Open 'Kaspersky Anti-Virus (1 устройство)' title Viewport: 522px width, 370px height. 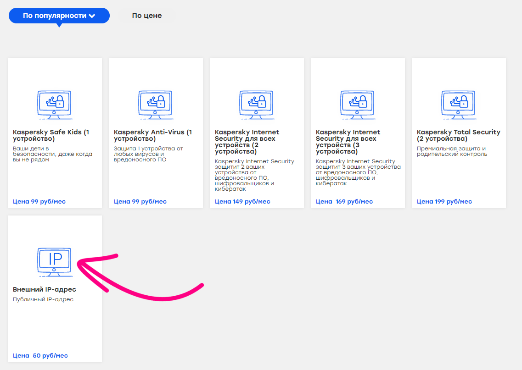click(153, 135)
